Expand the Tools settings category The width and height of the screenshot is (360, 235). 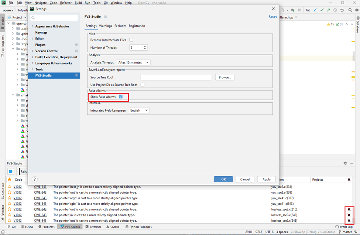[32, 69]
